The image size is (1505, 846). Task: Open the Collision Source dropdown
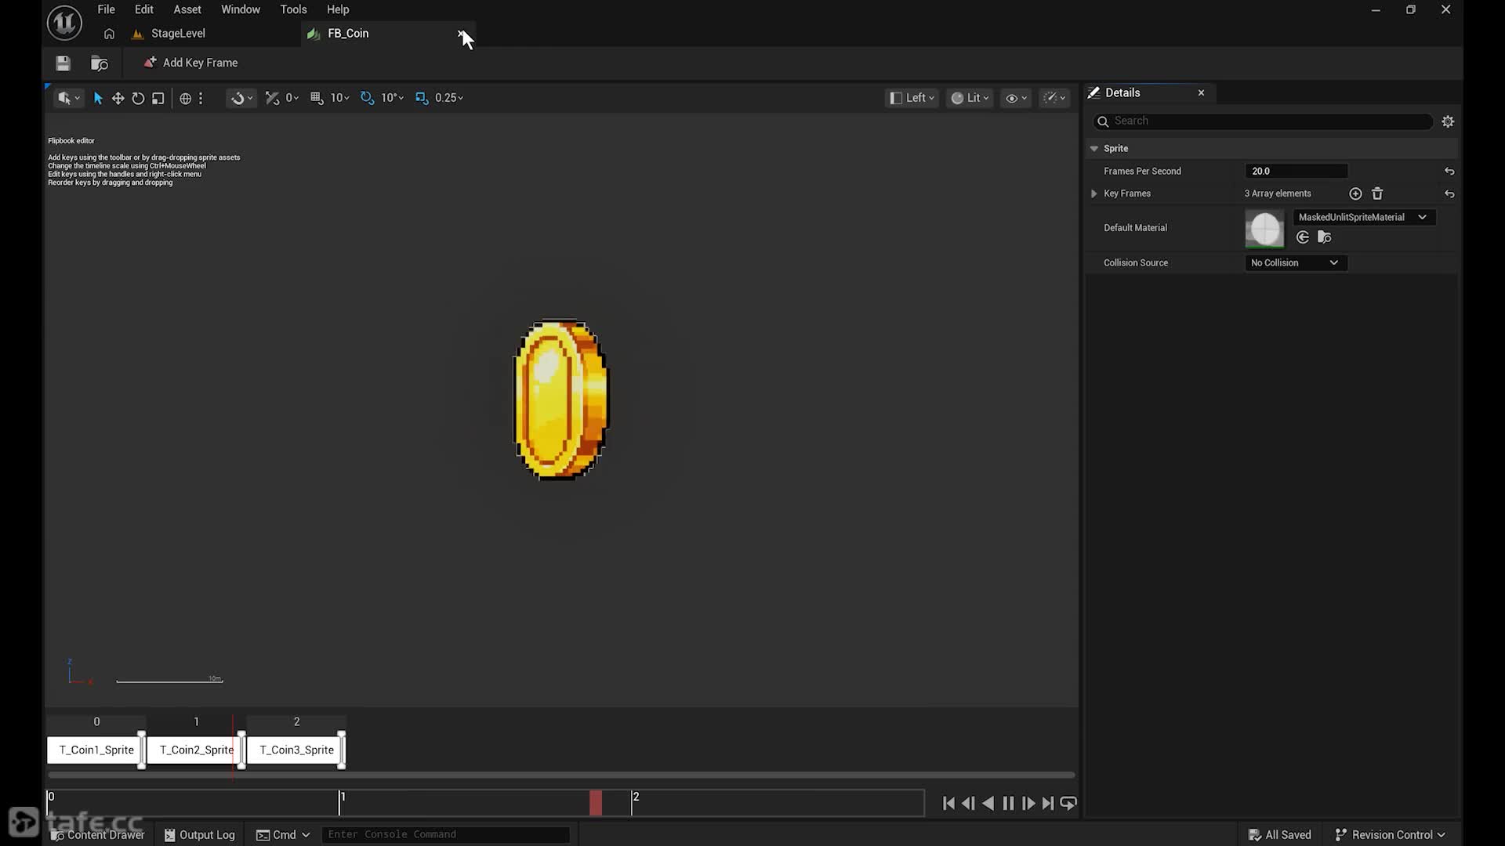pyautogui.click(x=1296, y=263)
